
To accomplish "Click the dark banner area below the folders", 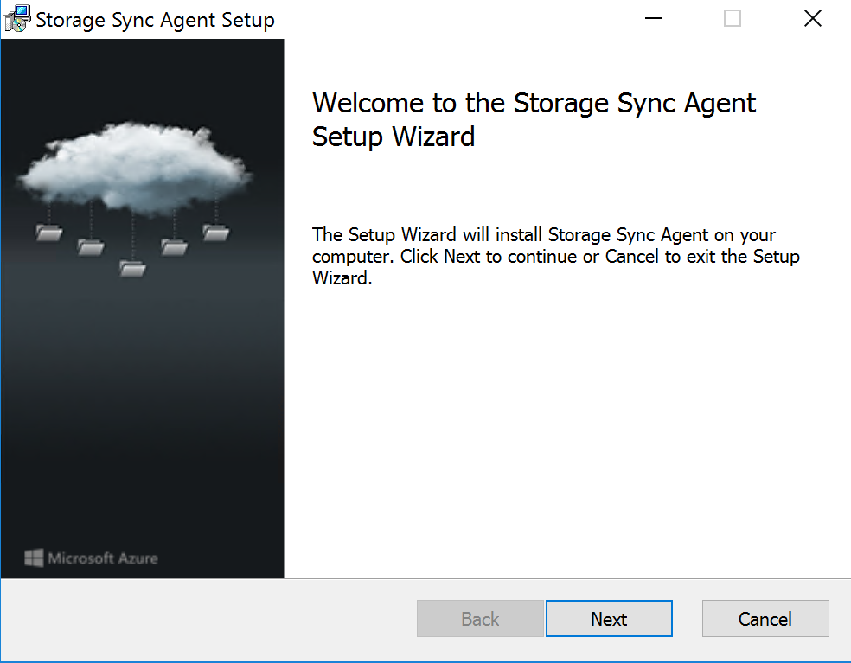I will click(x=143, y=415).
